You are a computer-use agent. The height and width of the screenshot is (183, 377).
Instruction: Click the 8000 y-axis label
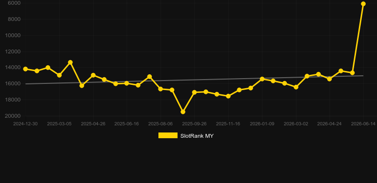pos(14,19)
